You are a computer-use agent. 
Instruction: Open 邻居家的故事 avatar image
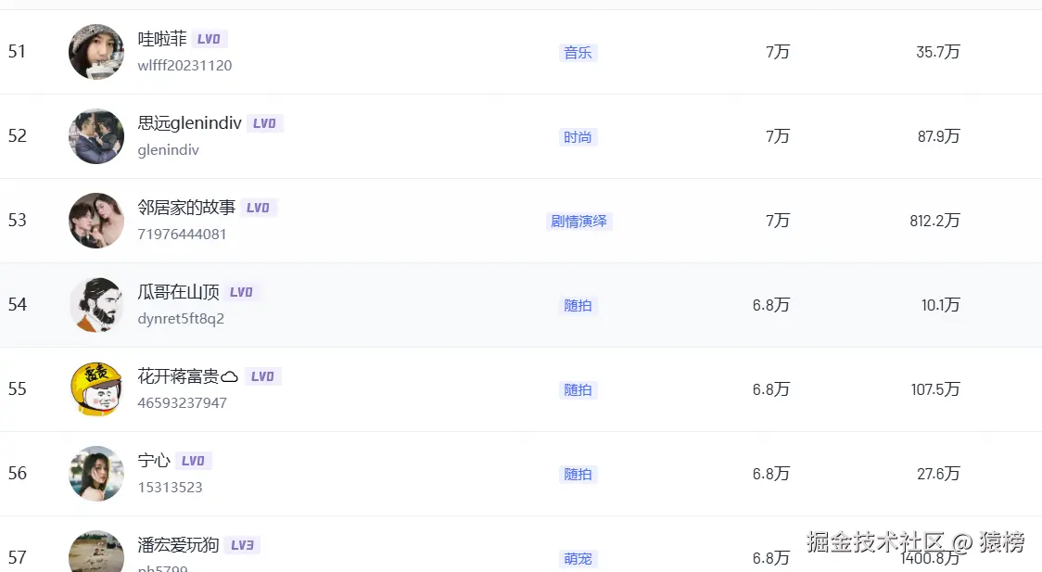pyautogui.click(x=96, y=221)
